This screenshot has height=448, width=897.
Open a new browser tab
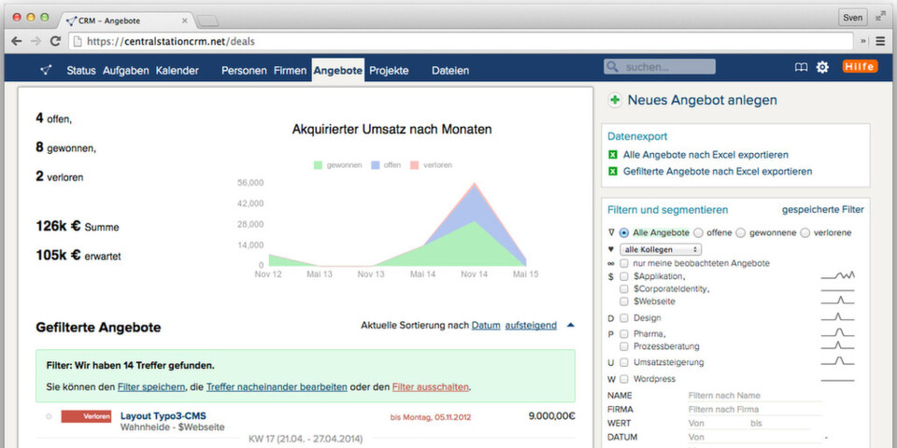(208, 21)
